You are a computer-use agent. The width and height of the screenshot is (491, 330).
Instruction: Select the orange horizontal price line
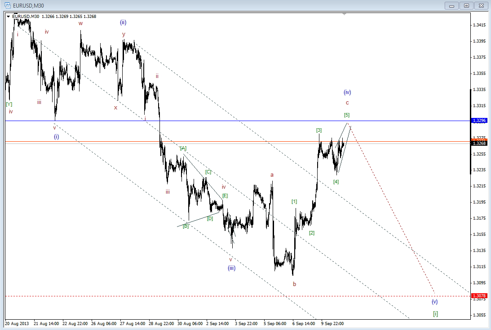coord(238,142)
